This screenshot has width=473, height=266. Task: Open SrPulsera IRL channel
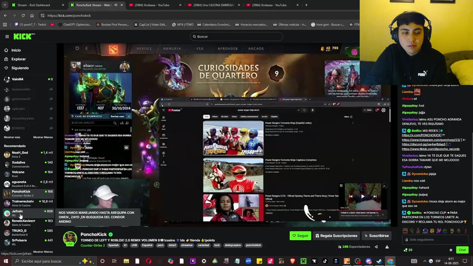[x=28, y=242]
